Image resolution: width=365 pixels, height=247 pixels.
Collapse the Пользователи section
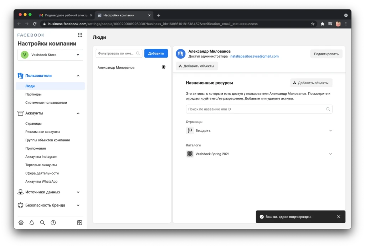78,76
